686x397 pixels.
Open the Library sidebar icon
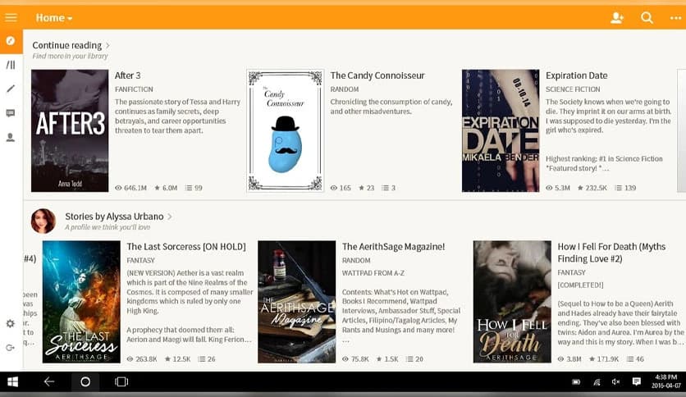point(11,65)
